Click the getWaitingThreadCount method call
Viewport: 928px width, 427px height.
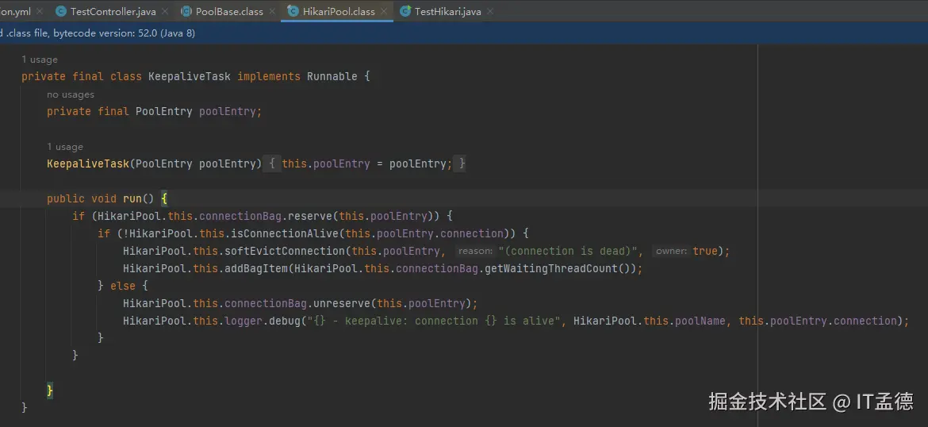pyautogui.click(x=551, y=268)
